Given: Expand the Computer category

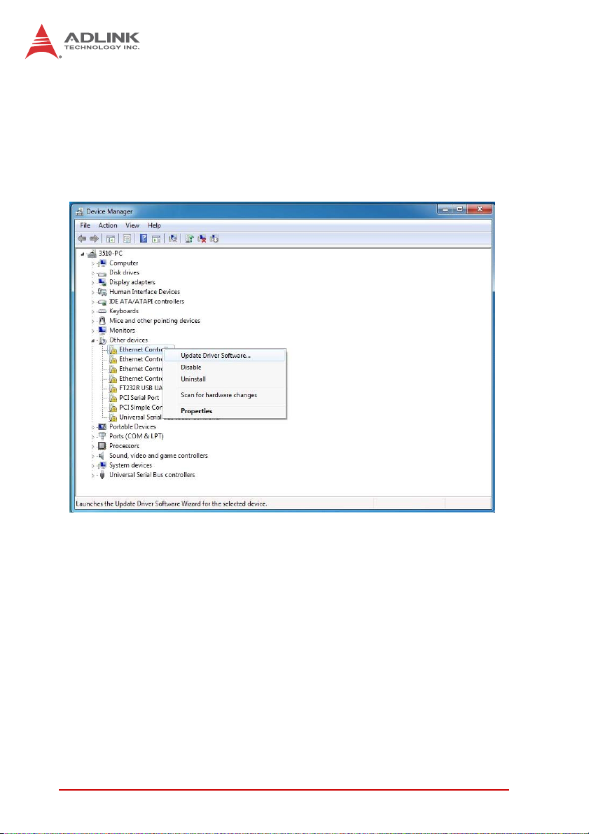Looking at the screenshot, I should (93, 263).
